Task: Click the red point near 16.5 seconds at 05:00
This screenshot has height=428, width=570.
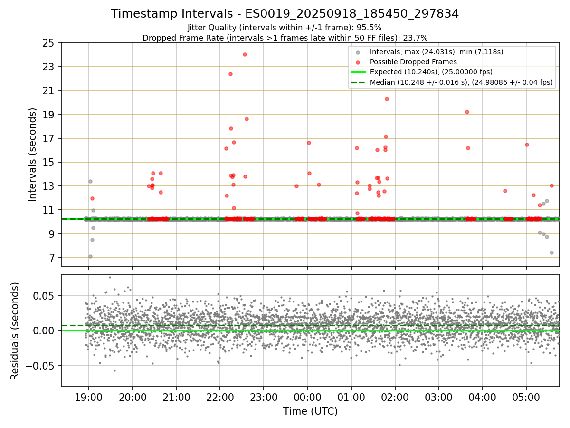Action: click(x=527, y=145)
